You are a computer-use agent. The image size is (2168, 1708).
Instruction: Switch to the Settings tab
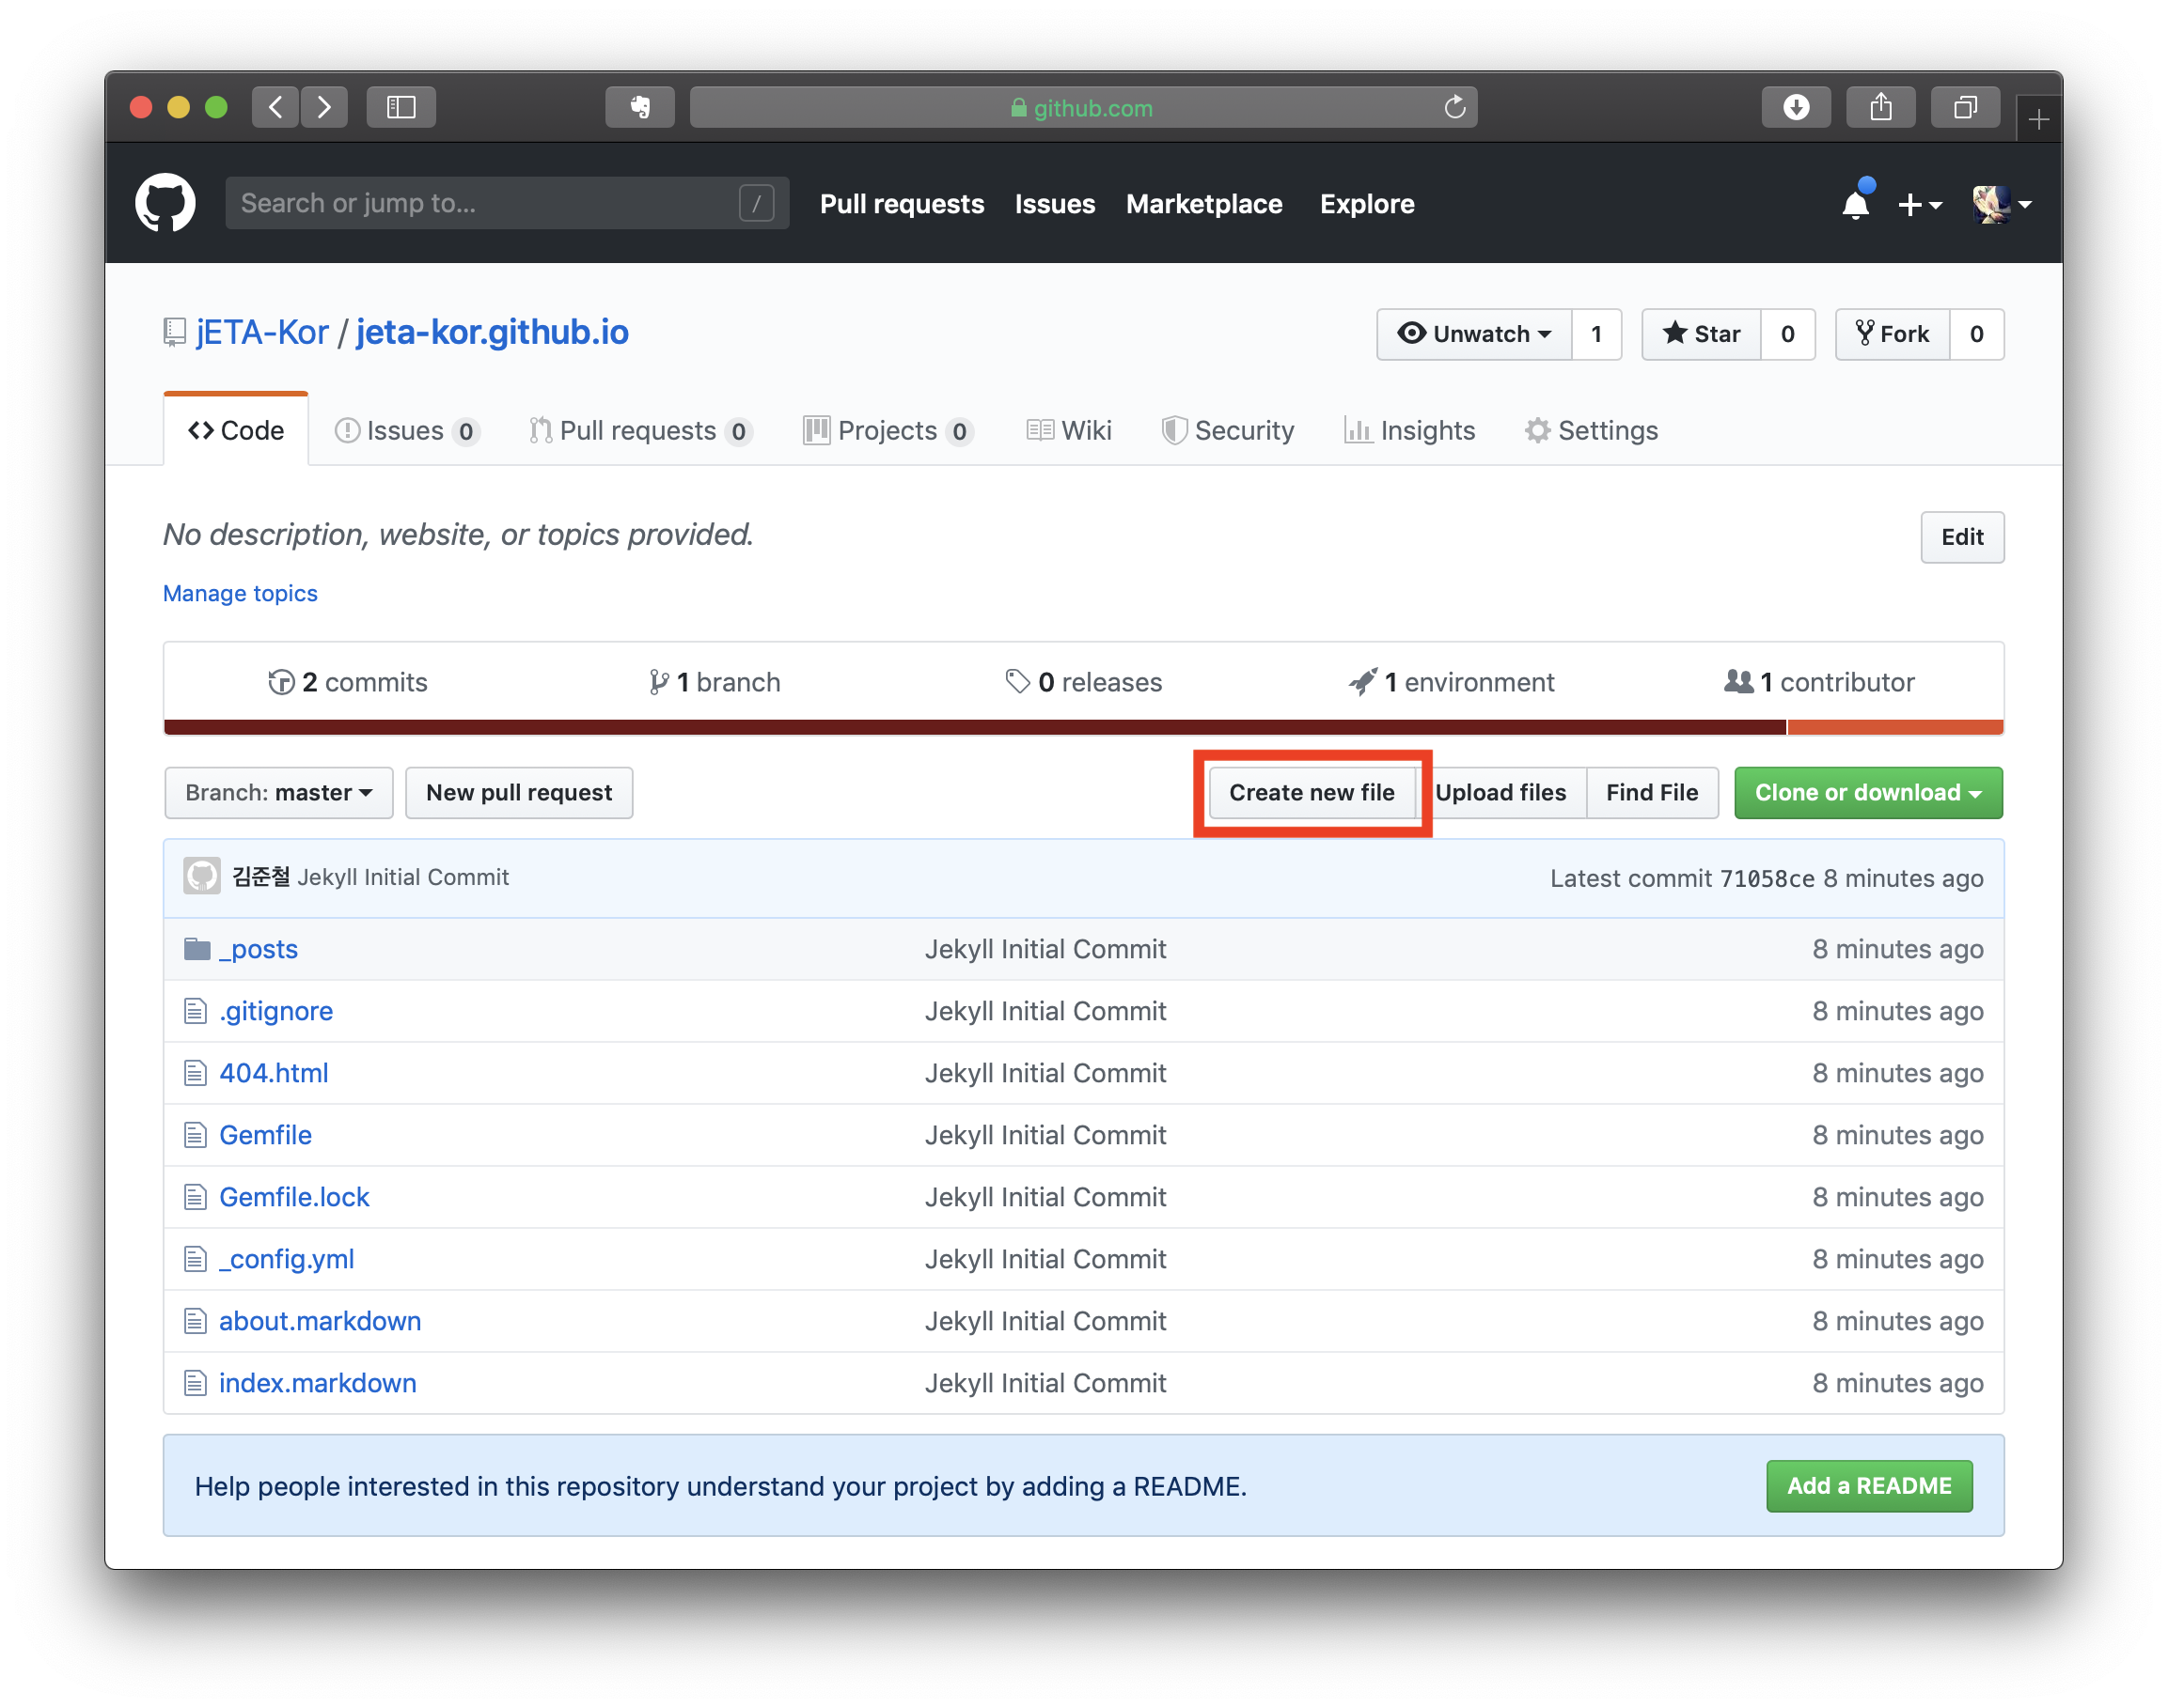pyautogui.click(x=1592, y=431)
